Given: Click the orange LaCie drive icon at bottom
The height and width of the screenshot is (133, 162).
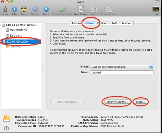Looking at the screenshot, I should 7,119.
